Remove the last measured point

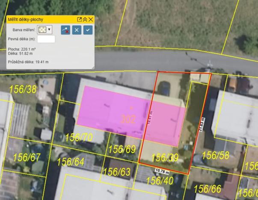click(x=65, y=30)
